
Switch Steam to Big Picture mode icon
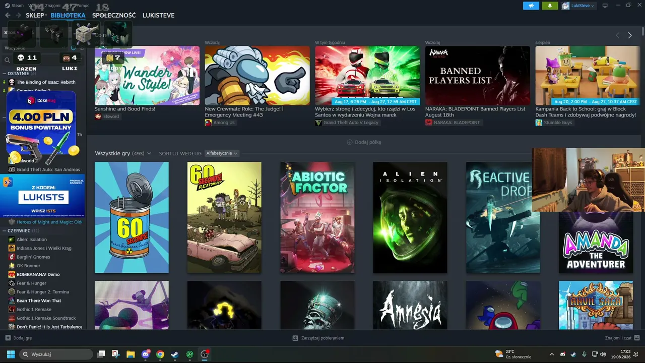[605, 6]
